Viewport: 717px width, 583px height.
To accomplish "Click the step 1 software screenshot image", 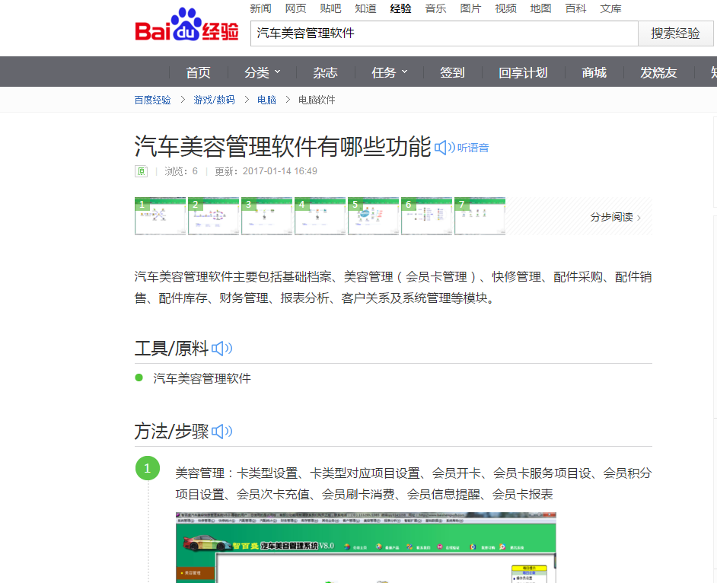I will point(366,548).
